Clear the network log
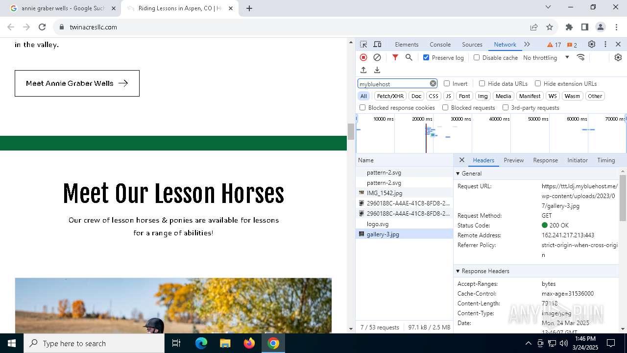This screenshot has height=353, width=627. coord(377,57)
